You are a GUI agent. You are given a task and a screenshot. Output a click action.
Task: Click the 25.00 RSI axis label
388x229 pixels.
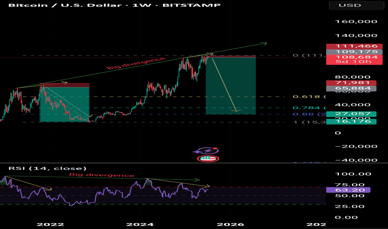pos(350,207)
